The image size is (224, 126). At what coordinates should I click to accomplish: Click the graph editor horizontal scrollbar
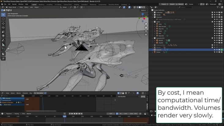tap(41, 111)
